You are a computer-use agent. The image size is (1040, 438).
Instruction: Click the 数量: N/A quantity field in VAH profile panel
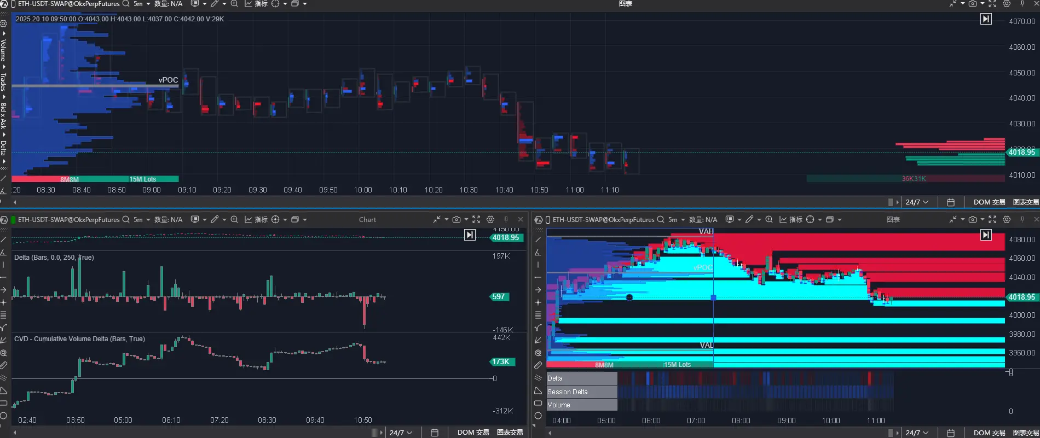coord(703,219)
